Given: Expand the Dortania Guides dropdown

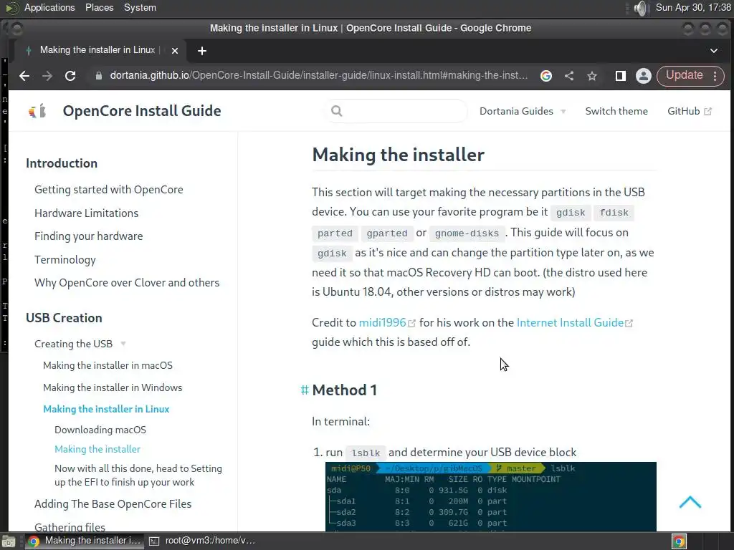Looking at the screenshot, I should [523, 111].
